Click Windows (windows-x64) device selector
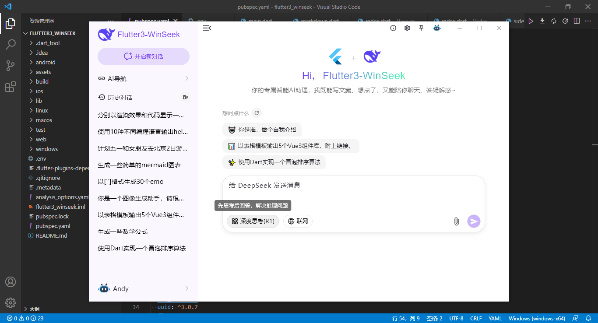The width and height of the screenshot is (598, 323). [x=537, y=318]
